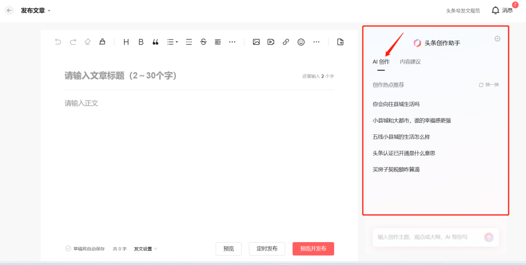Select the format painter brush icon
Image resolution: width=526 pixels, height=265 pixels.
click(102, 42)
